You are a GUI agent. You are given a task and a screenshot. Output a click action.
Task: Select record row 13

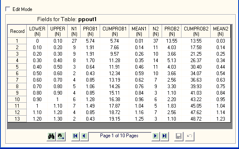click(17, 119)
